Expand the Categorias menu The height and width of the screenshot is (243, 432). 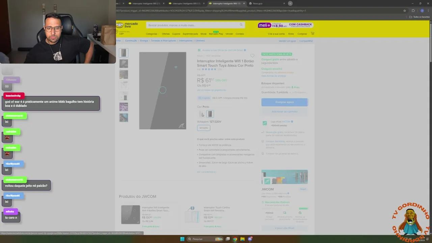click(x=152, y=34)
